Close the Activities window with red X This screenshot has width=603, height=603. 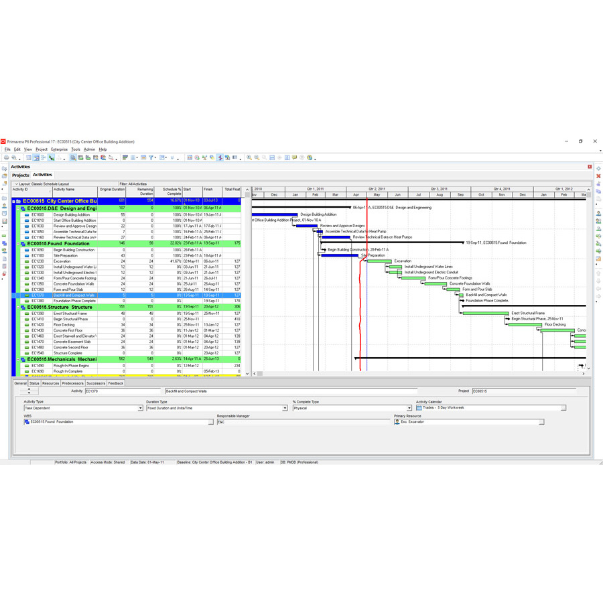590,166
